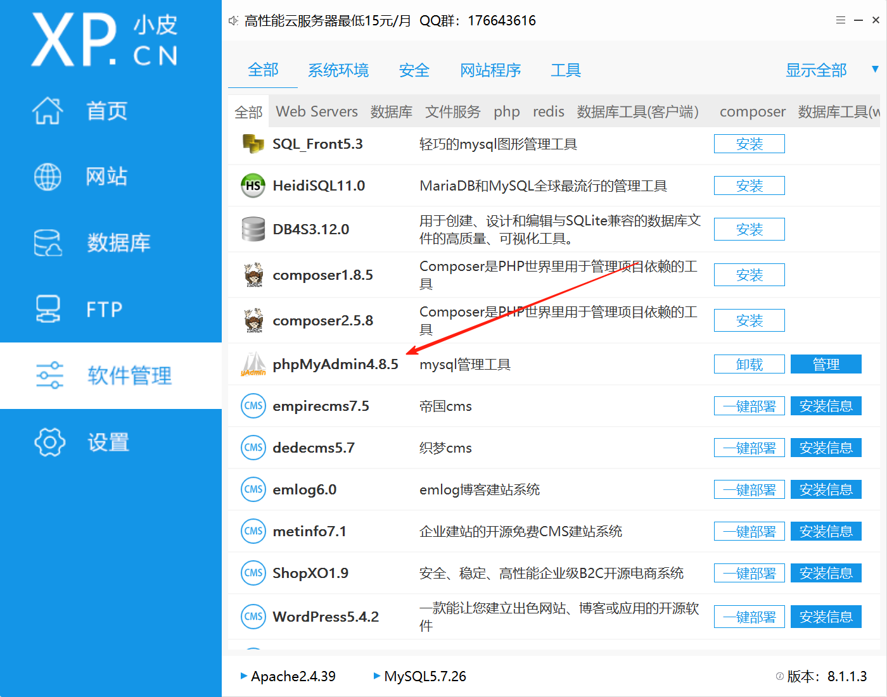The height and width of the screenshot is (697, 887).
Task: Select the 文件服务 sub-tab
Action: [453, 112]
